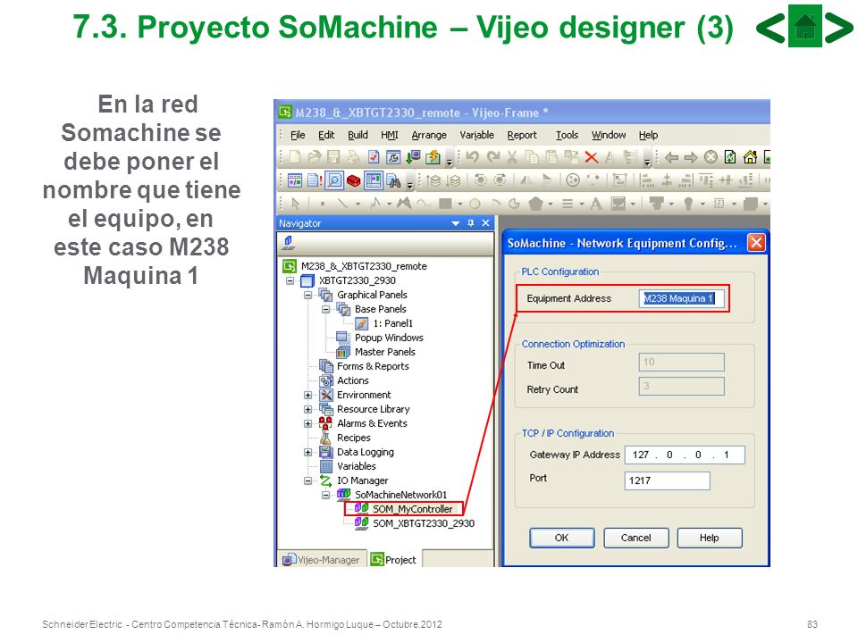
Task: Click the red X Delete icon
Action: pyautogui.click(x=591, y=157)
